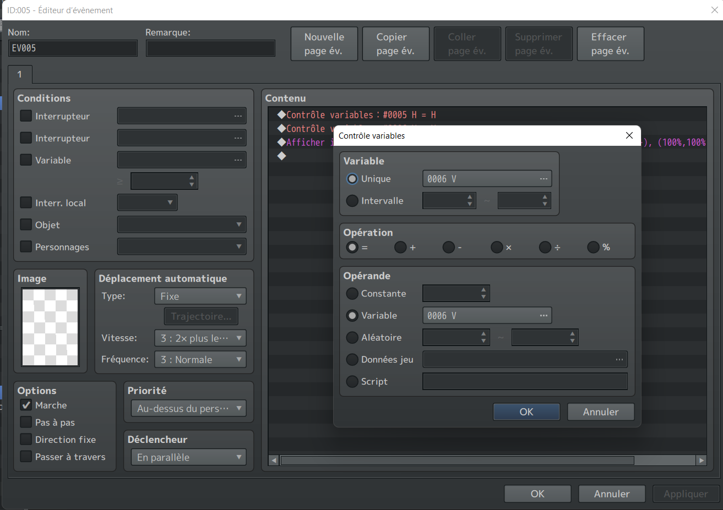723x510 pixels.
Task: Switch to event page tab 1
Action: 20,74
